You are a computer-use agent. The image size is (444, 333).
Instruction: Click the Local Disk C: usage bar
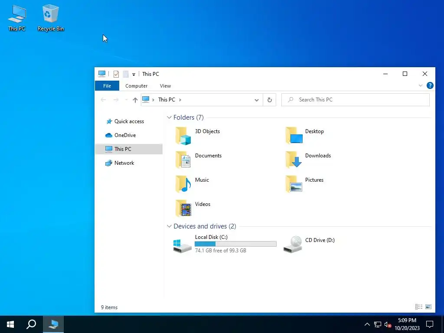tap(235, 244)
